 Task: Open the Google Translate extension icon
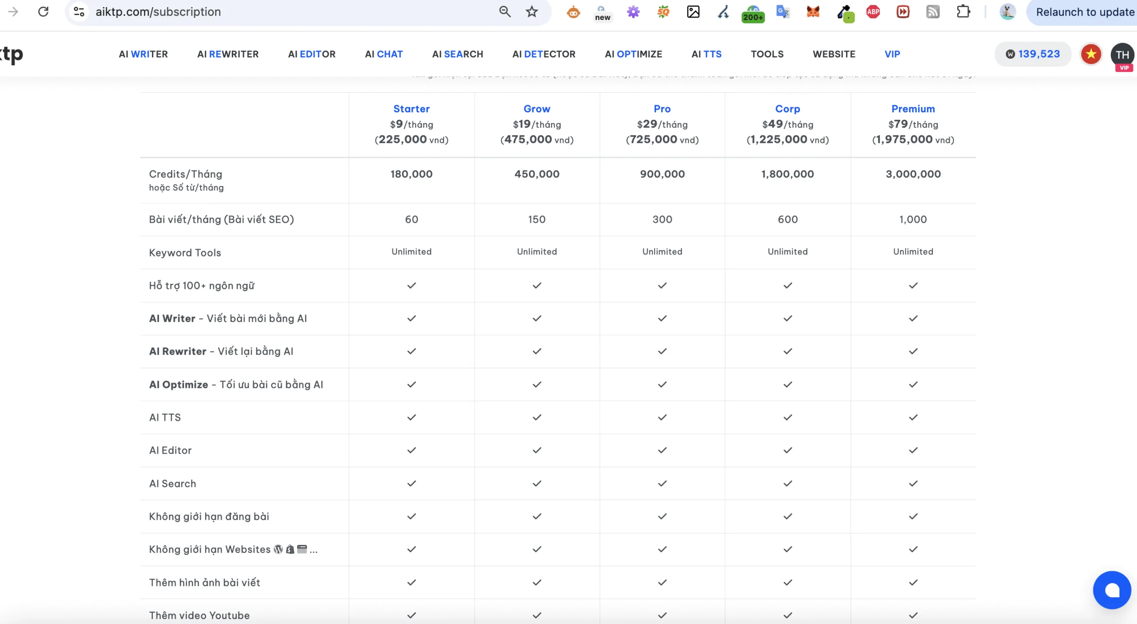pos(783,12)
